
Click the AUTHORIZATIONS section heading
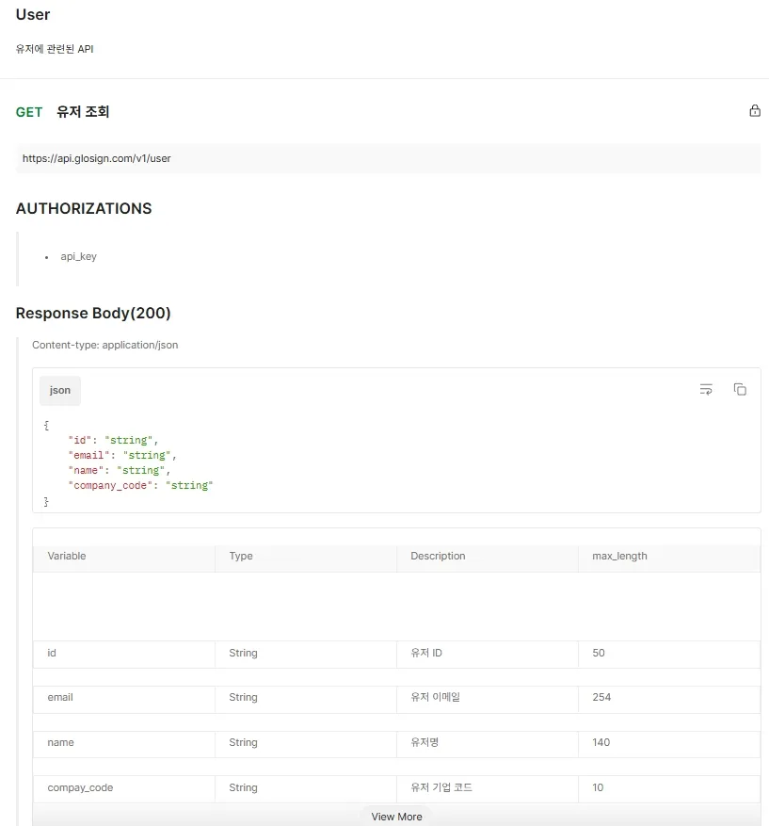(84, 208)
